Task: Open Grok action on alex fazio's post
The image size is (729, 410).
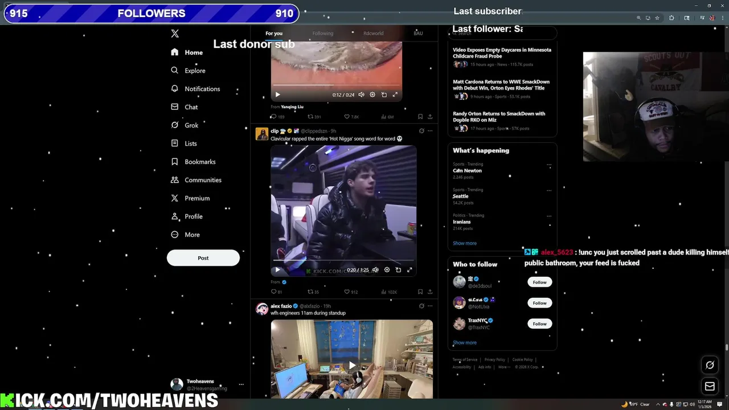Action: pos(421,306)
